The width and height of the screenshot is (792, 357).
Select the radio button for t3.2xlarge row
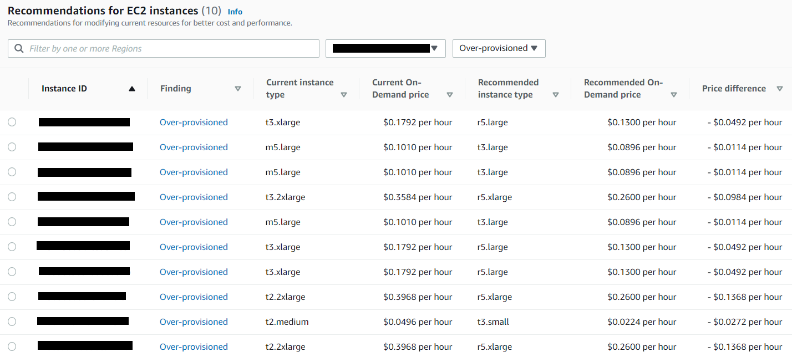(12, 197)
